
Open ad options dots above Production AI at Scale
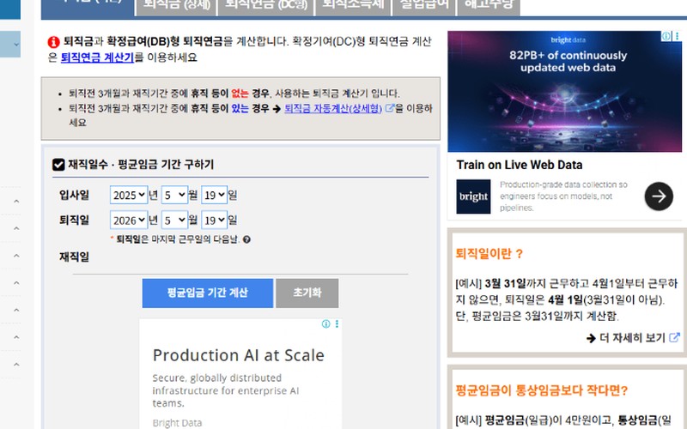[337, 324]
